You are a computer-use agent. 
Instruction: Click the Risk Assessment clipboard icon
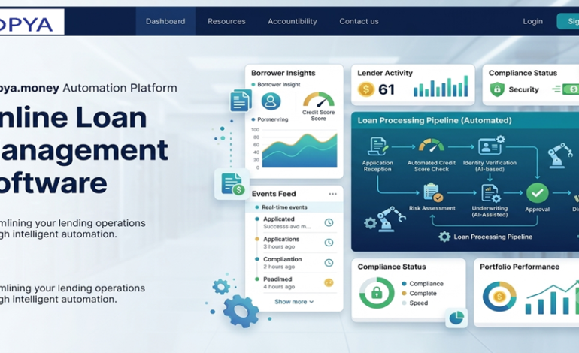coord(432,192)
